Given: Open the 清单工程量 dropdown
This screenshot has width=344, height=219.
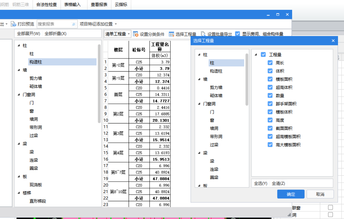Looking at the screenshot, I should (118, 34).
